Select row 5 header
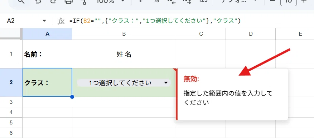This screenshot has width=314, height=138. coord(11,123)
